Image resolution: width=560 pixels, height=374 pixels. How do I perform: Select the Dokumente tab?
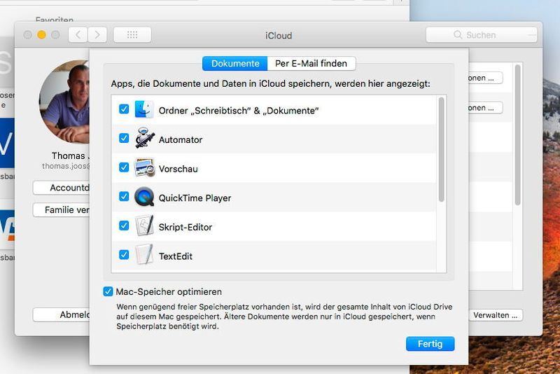(234, 64)
